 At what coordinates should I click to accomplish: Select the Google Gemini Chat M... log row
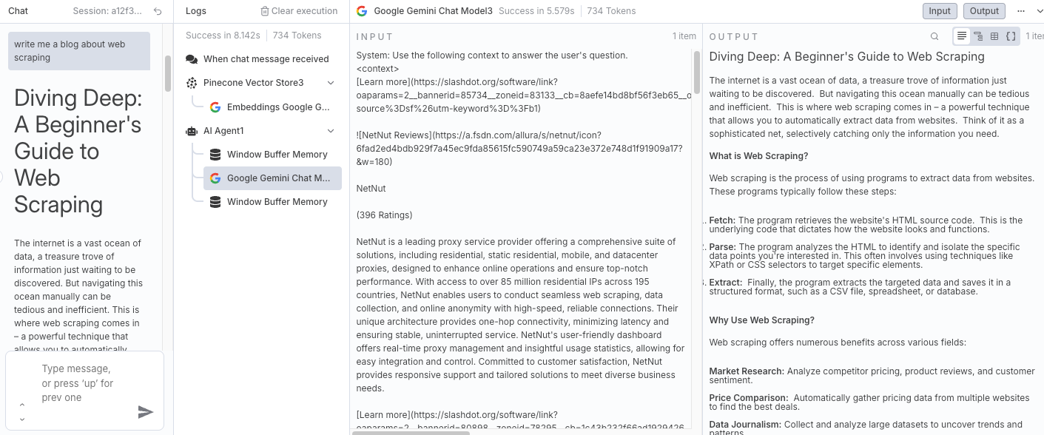272,178
